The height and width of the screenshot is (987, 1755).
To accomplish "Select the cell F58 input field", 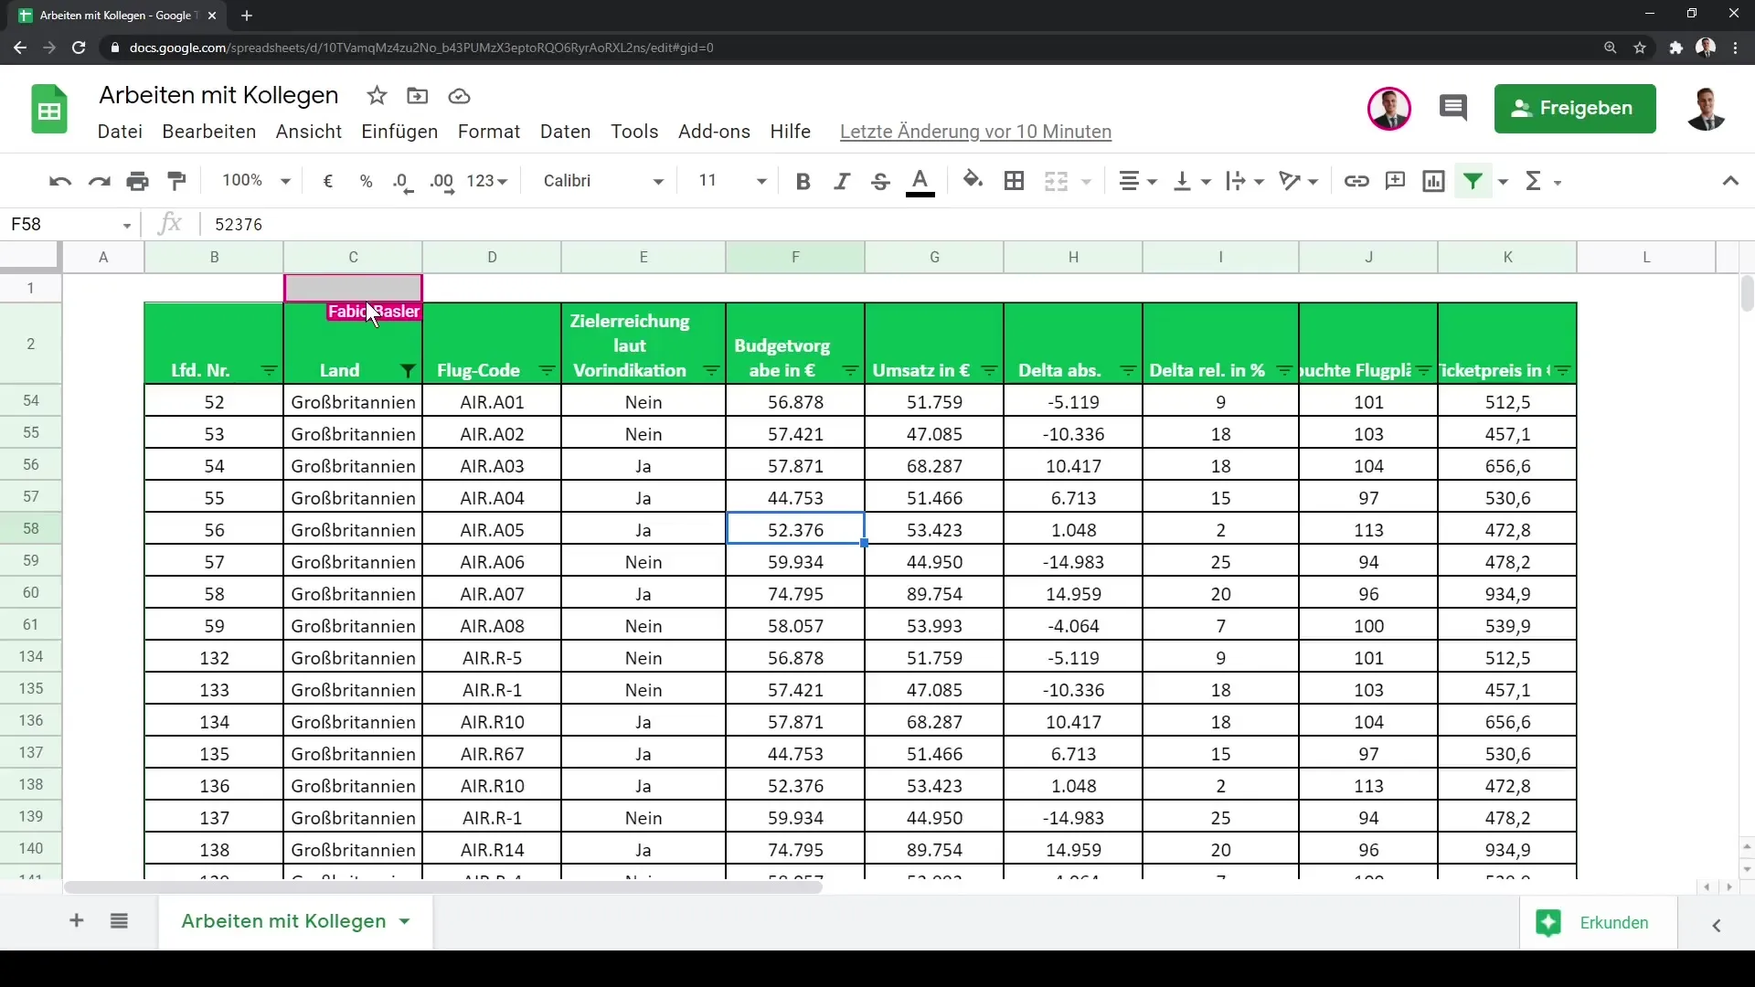I will [794, 529].
